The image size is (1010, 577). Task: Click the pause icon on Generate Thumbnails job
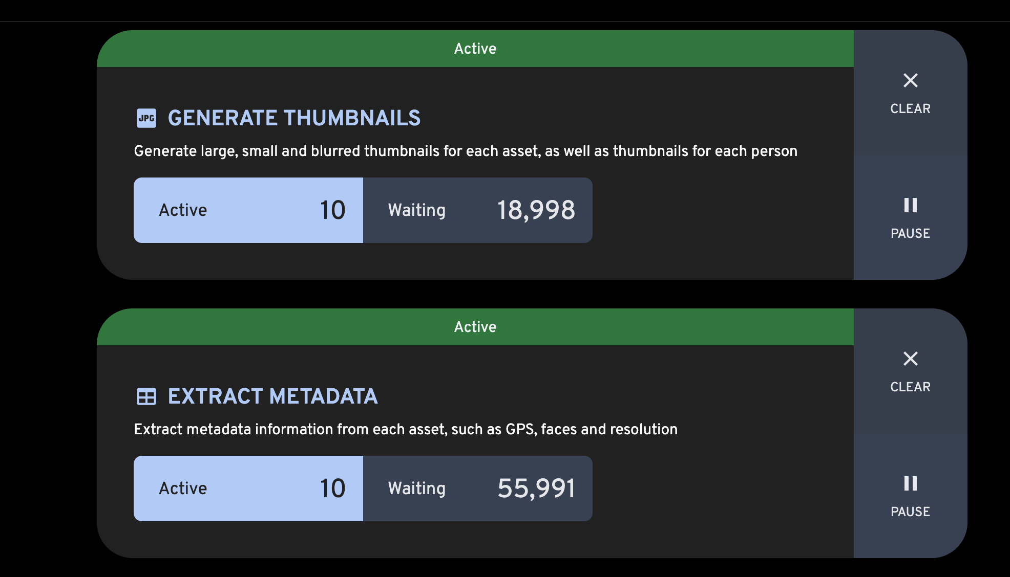pos(910,206)
